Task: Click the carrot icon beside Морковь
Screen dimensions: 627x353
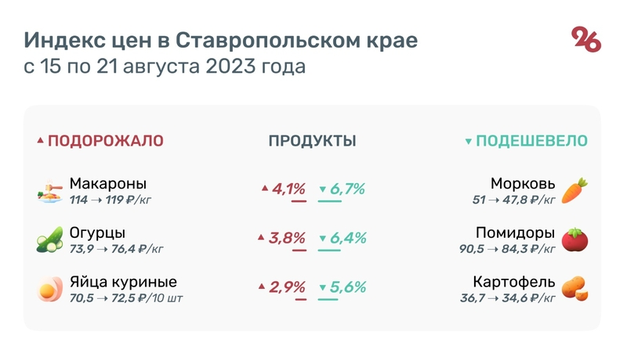Action: [574, 190]
